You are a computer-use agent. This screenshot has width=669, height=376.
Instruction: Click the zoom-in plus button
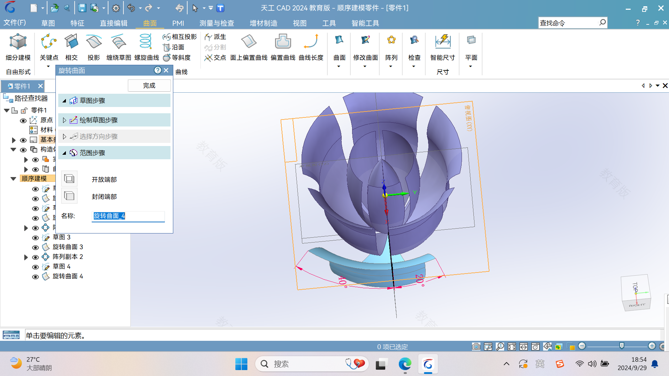[x=652, y=346]
